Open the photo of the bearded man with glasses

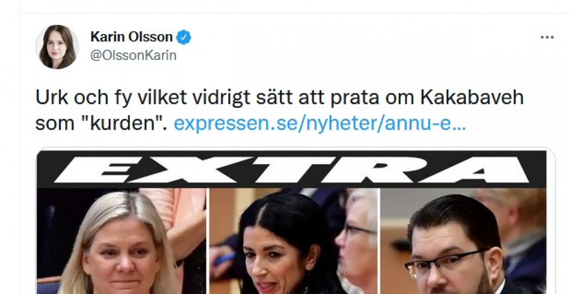pos(463,241)
